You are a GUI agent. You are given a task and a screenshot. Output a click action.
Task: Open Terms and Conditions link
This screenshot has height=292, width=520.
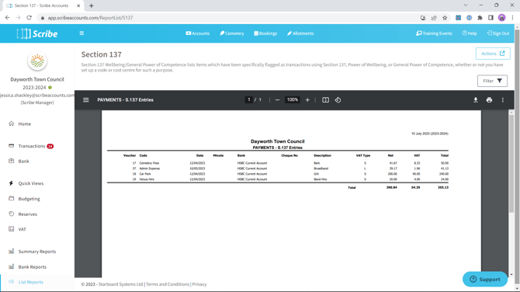168,284
